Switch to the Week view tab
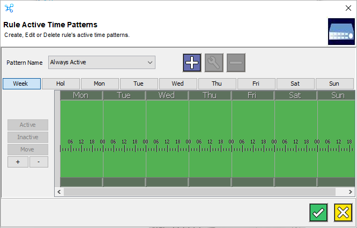 21,83
